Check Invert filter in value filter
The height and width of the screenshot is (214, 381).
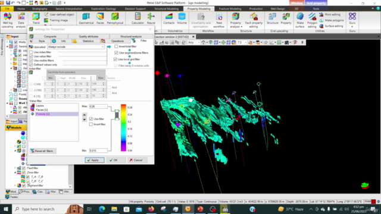tap(91, 124)
